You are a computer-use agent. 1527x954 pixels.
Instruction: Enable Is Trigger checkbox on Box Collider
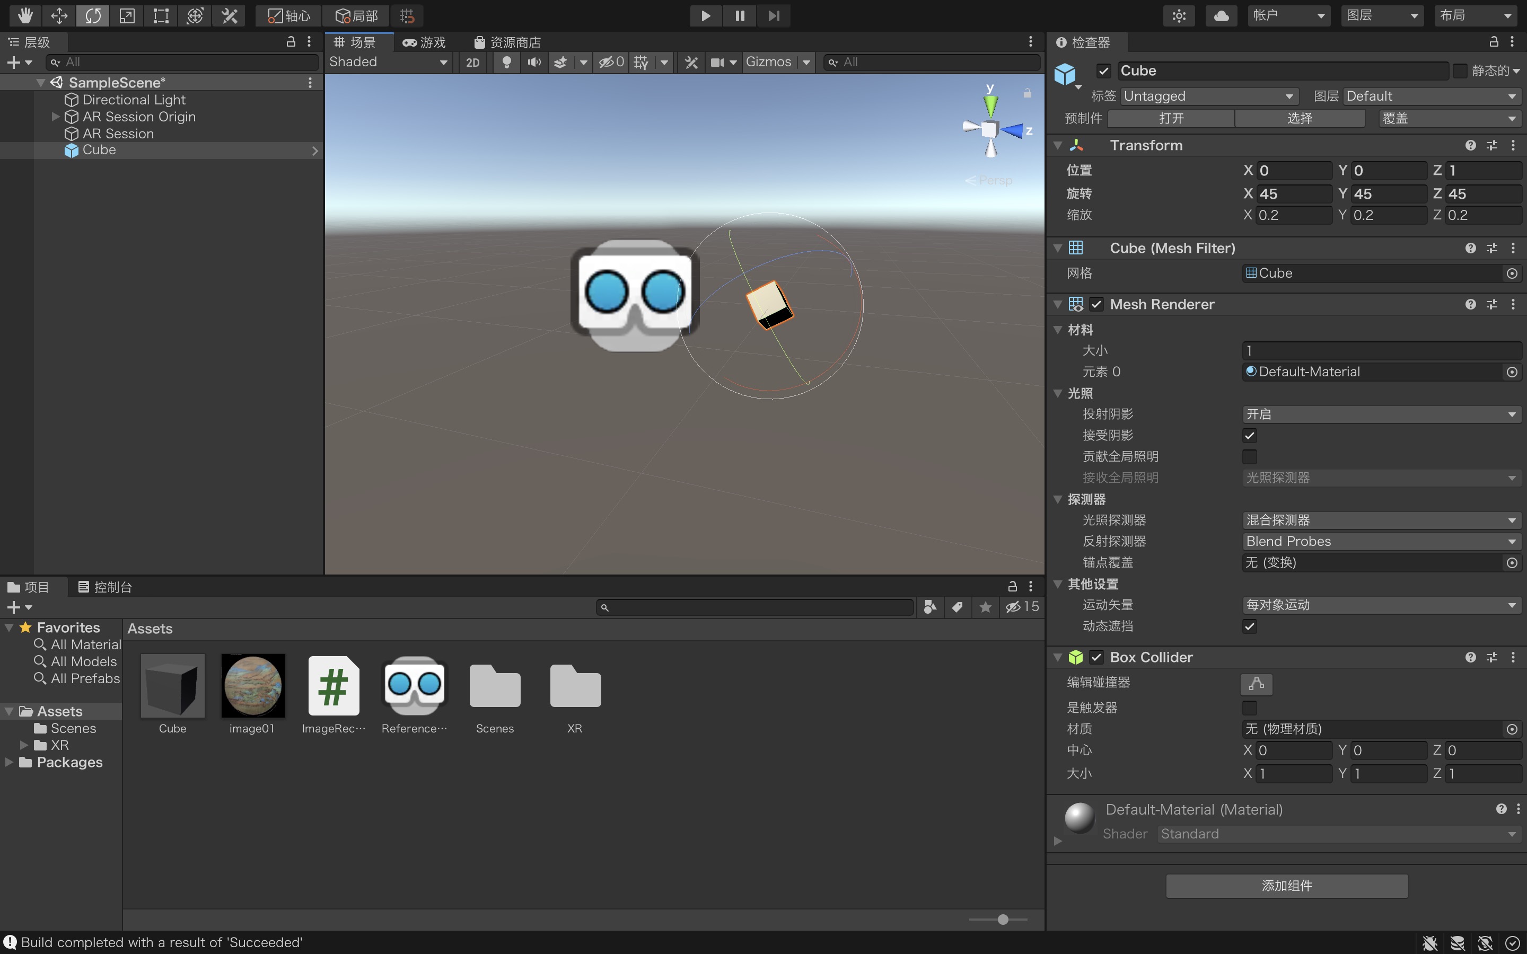tap(1249, 708)
